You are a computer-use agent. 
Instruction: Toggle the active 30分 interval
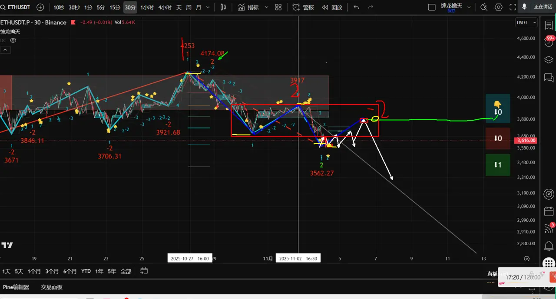pos(130,7)
